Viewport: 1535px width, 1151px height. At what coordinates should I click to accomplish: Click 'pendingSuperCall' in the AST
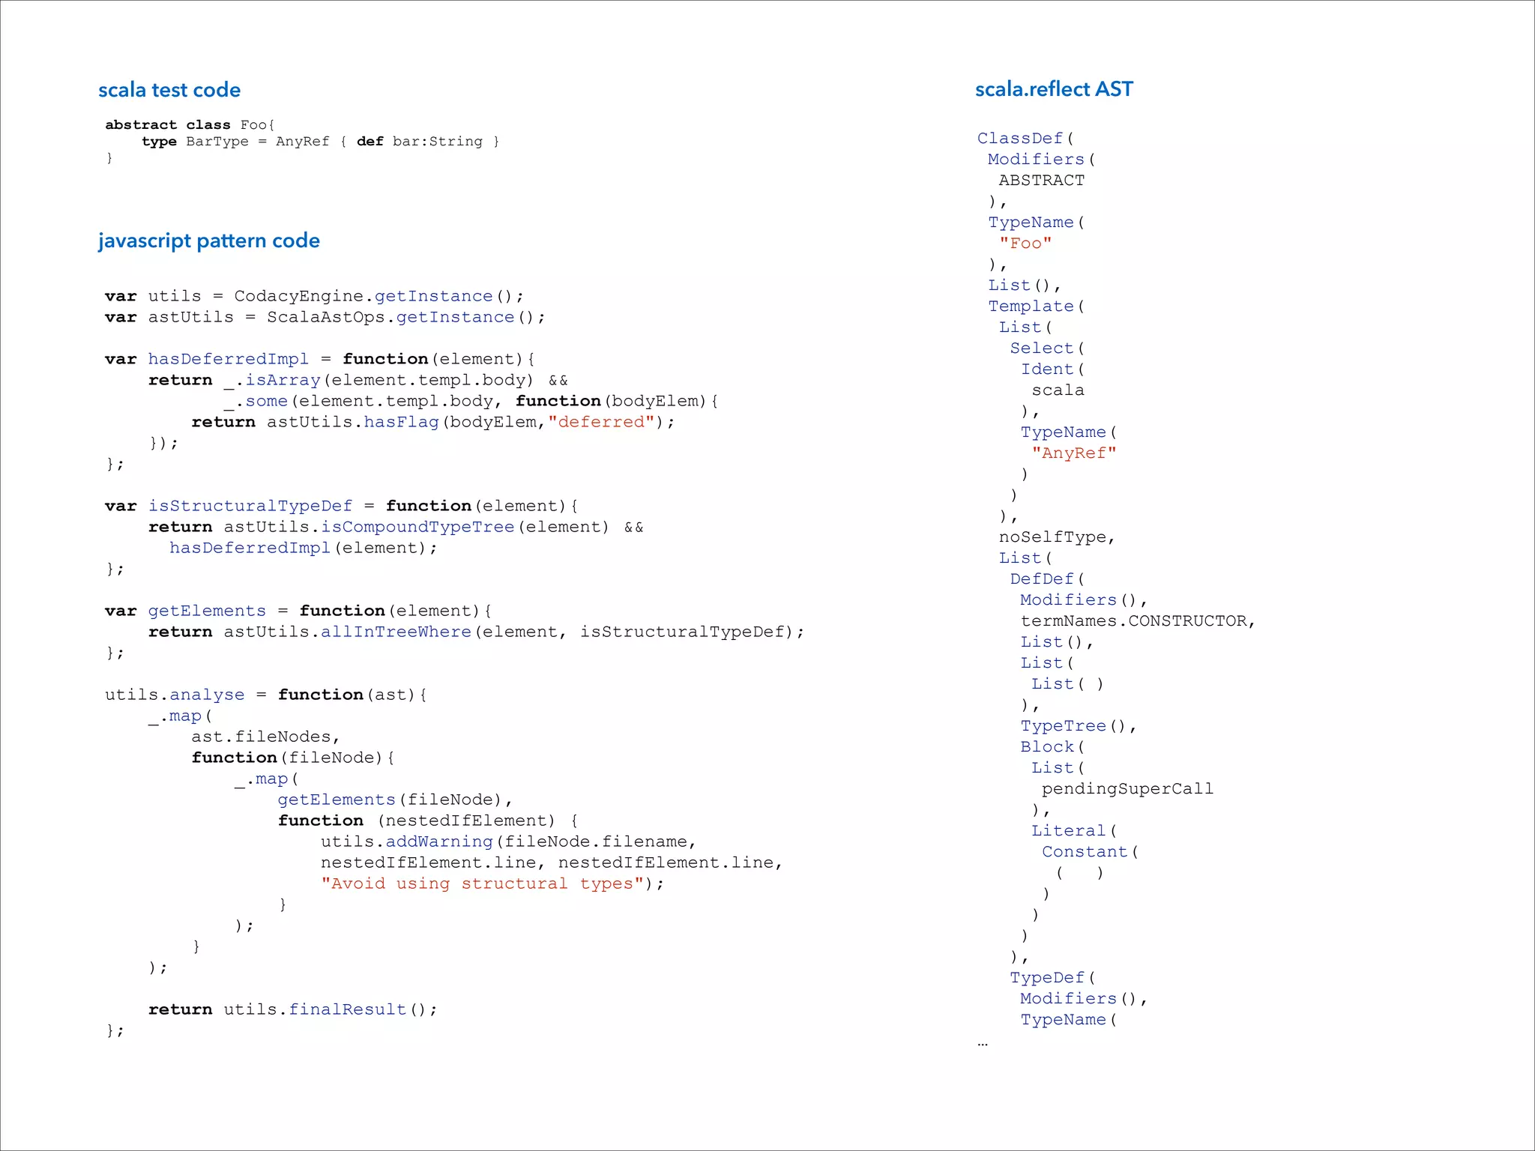1127,789
